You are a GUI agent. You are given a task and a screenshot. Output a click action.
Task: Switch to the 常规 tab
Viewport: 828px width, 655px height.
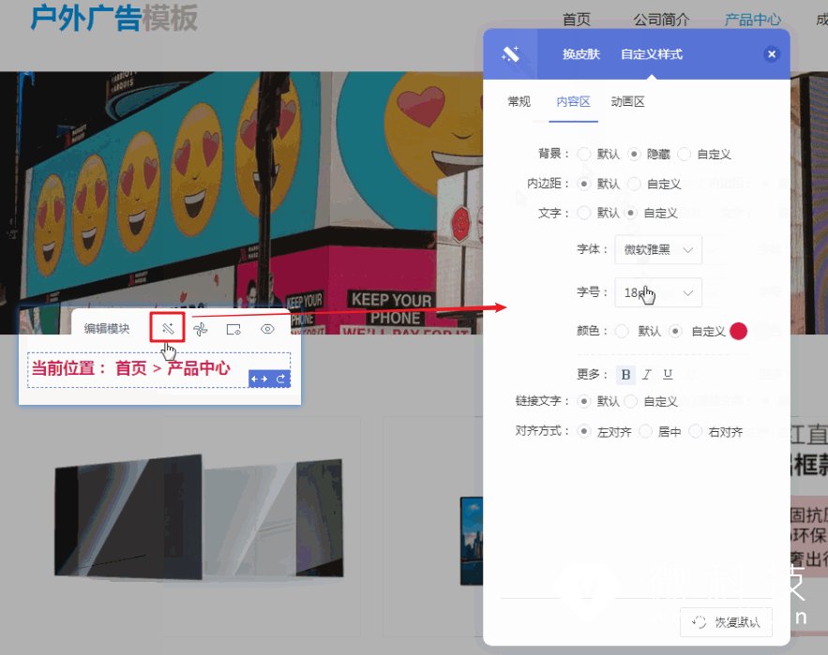[x=519, y=102]
